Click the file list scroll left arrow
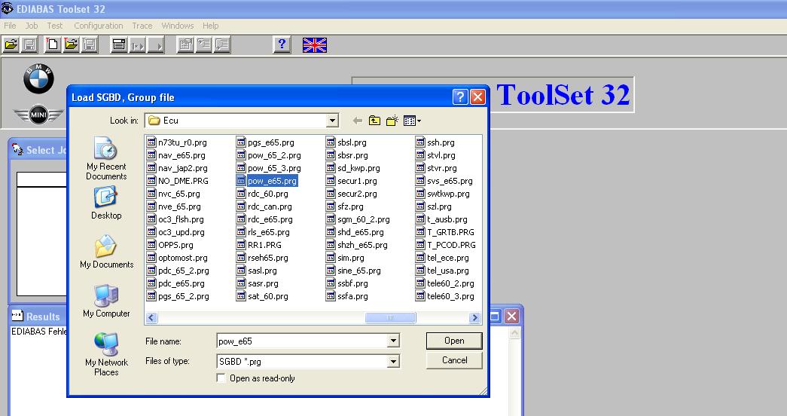The height and width of the screenshot is (416, 787). 151,317
